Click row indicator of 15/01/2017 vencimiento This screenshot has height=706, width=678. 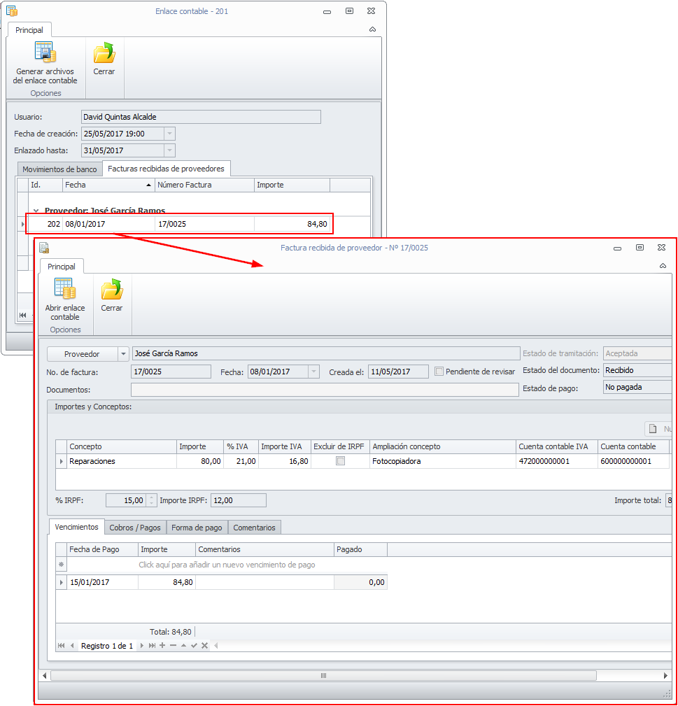pos(62,582)
